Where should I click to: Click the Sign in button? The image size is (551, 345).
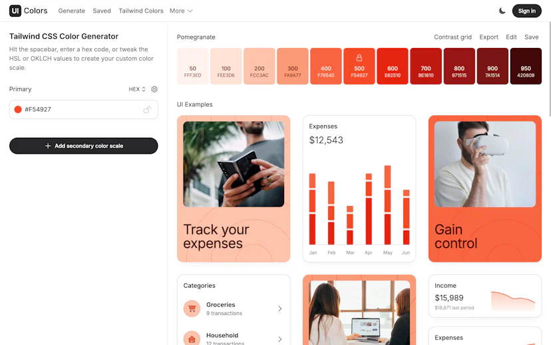(x=527, y=11)
